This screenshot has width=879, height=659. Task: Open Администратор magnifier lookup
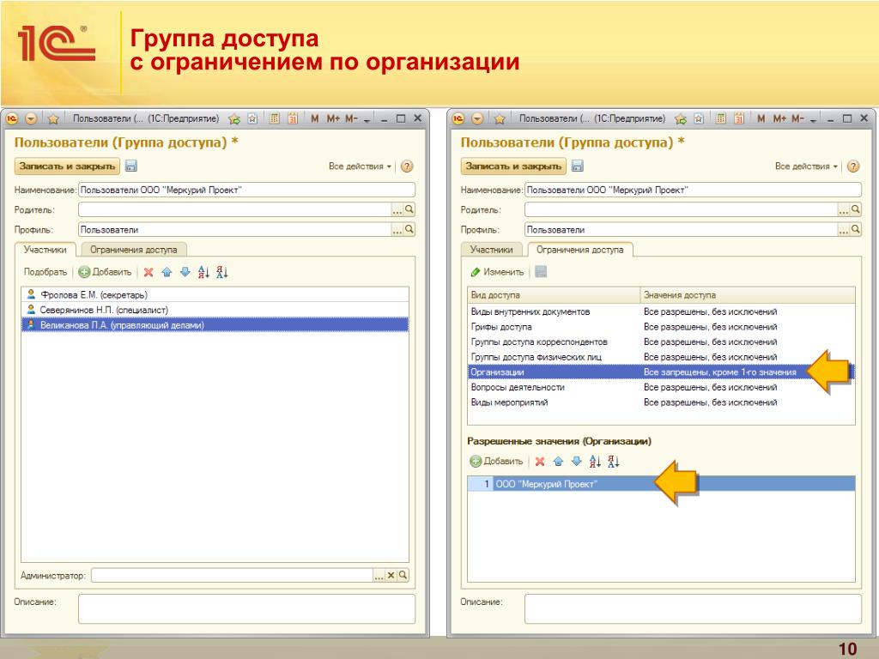(403, 575)
